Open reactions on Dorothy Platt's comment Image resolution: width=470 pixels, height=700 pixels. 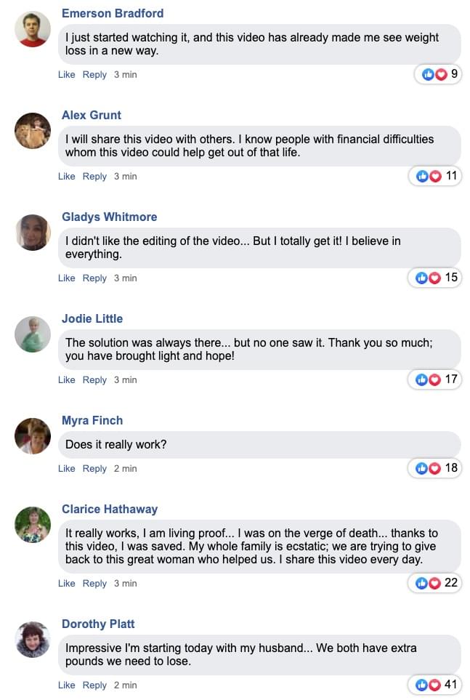434,685
